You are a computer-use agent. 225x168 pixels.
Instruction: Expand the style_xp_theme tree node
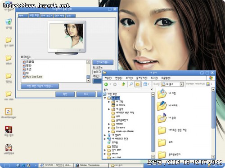(x=109, y=131)
